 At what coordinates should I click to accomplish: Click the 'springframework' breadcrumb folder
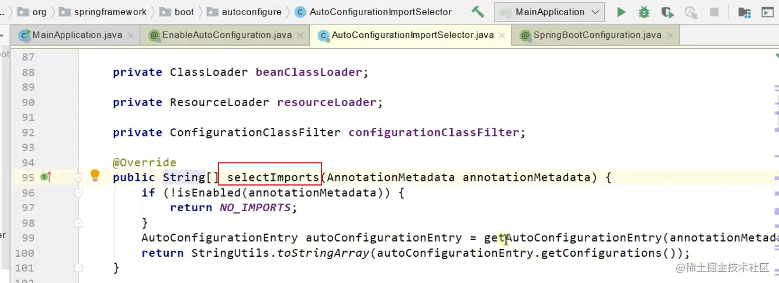[103, 12]
